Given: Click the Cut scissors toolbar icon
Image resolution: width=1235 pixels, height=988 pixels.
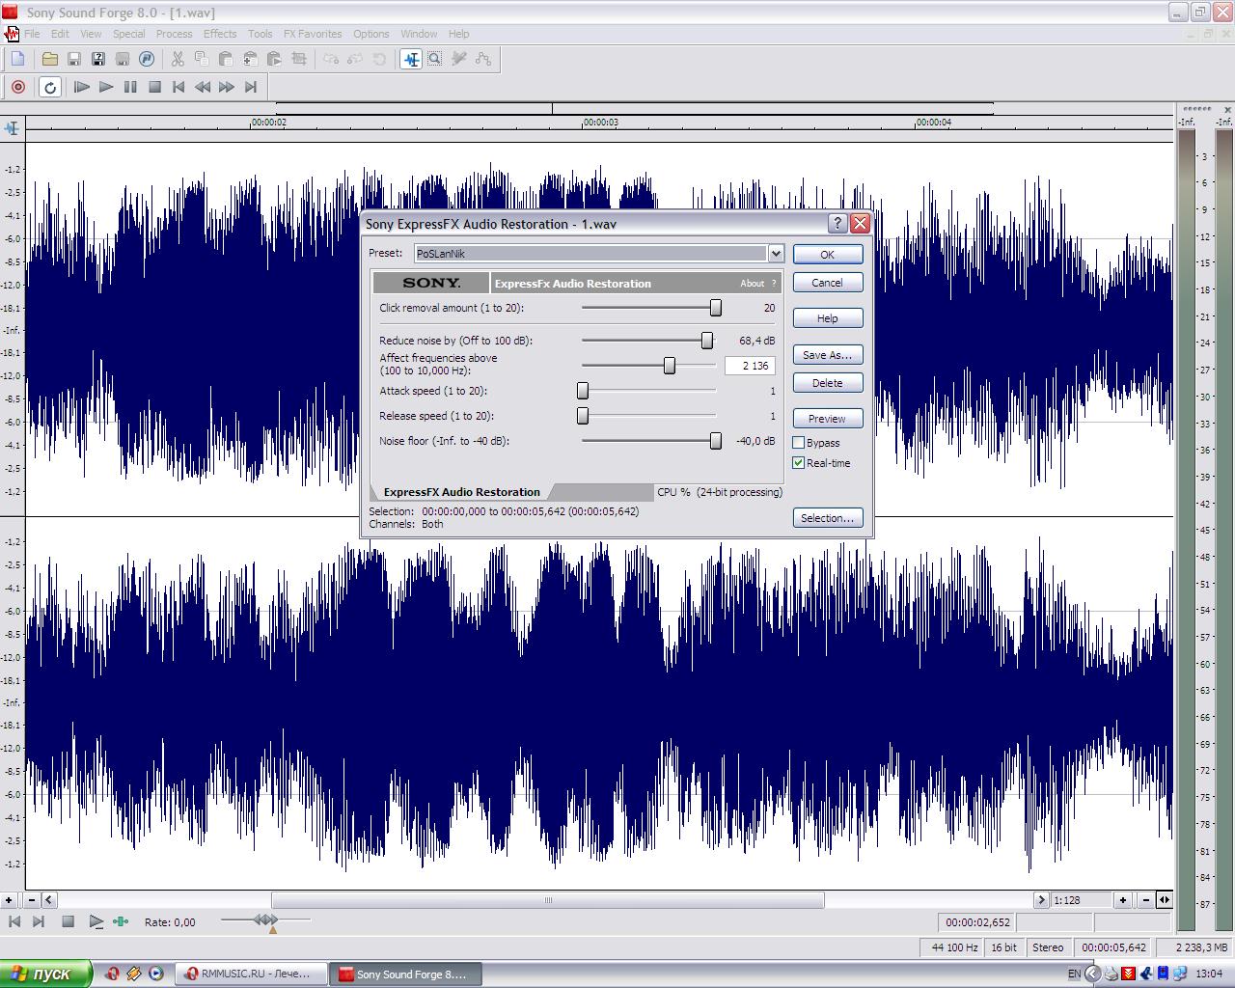Looking at the screenshot, I should point(178,59).
